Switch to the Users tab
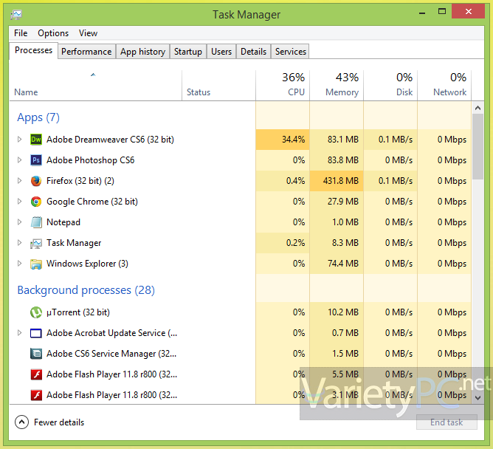 (x=221, y=51)
